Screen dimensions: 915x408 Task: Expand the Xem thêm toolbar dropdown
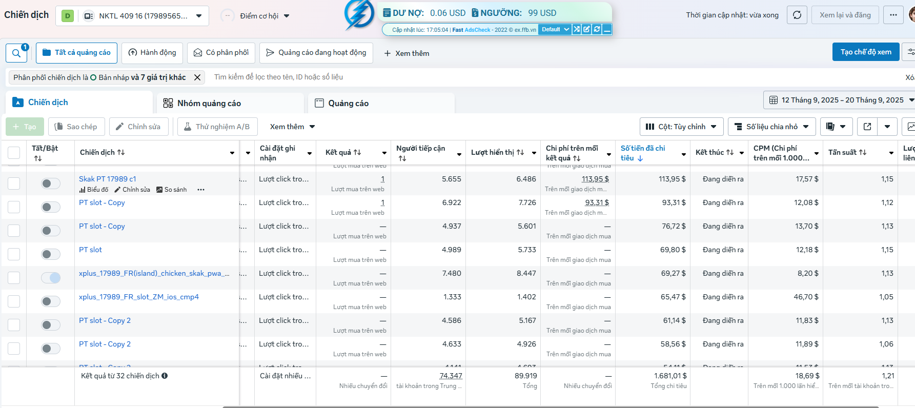[x=293, y=127]
